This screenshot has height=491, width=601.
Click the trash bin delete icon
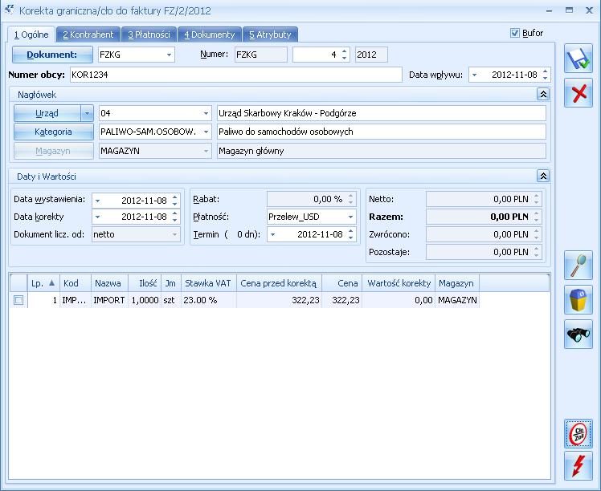point(578,299)
